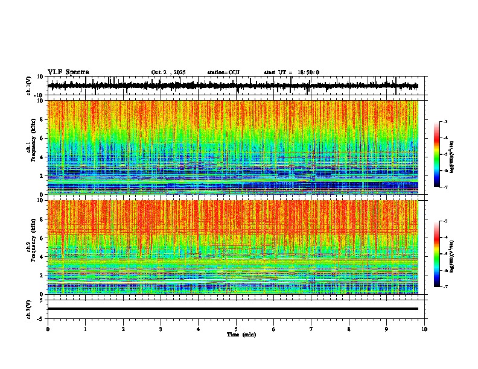
Task: Select the date text "Oct. 2 , 2025"
Action: 168,72
